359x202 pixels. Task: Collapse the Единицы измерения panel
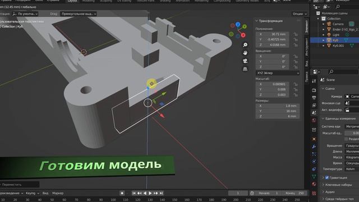(338, 118)
